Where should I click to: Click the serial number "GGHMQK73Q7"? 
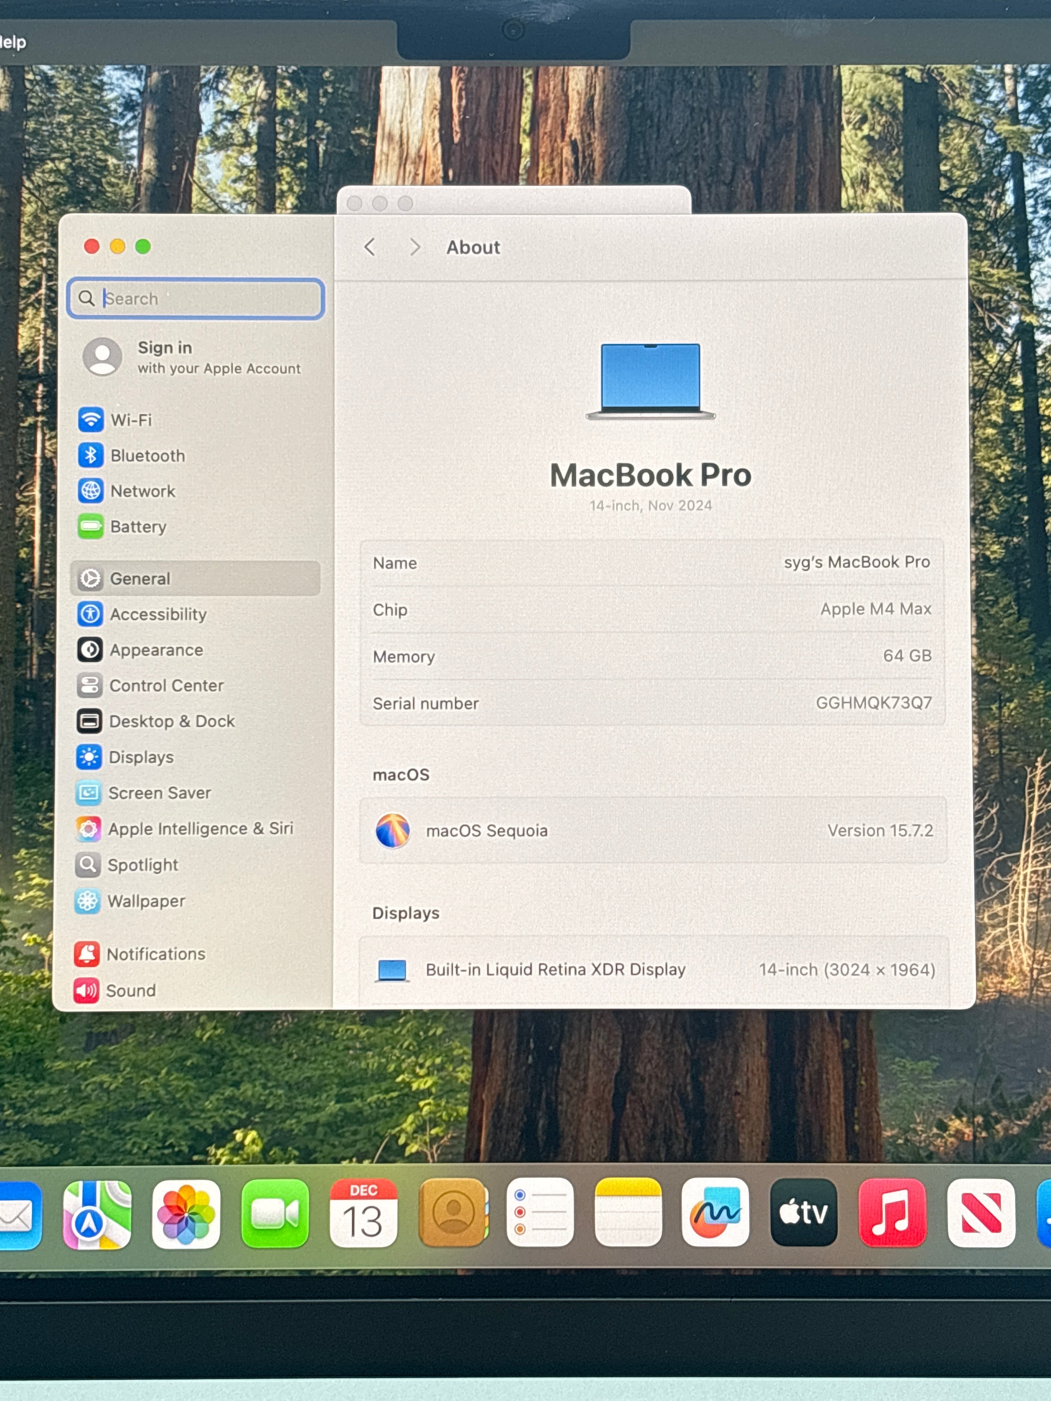click(874, 702)
